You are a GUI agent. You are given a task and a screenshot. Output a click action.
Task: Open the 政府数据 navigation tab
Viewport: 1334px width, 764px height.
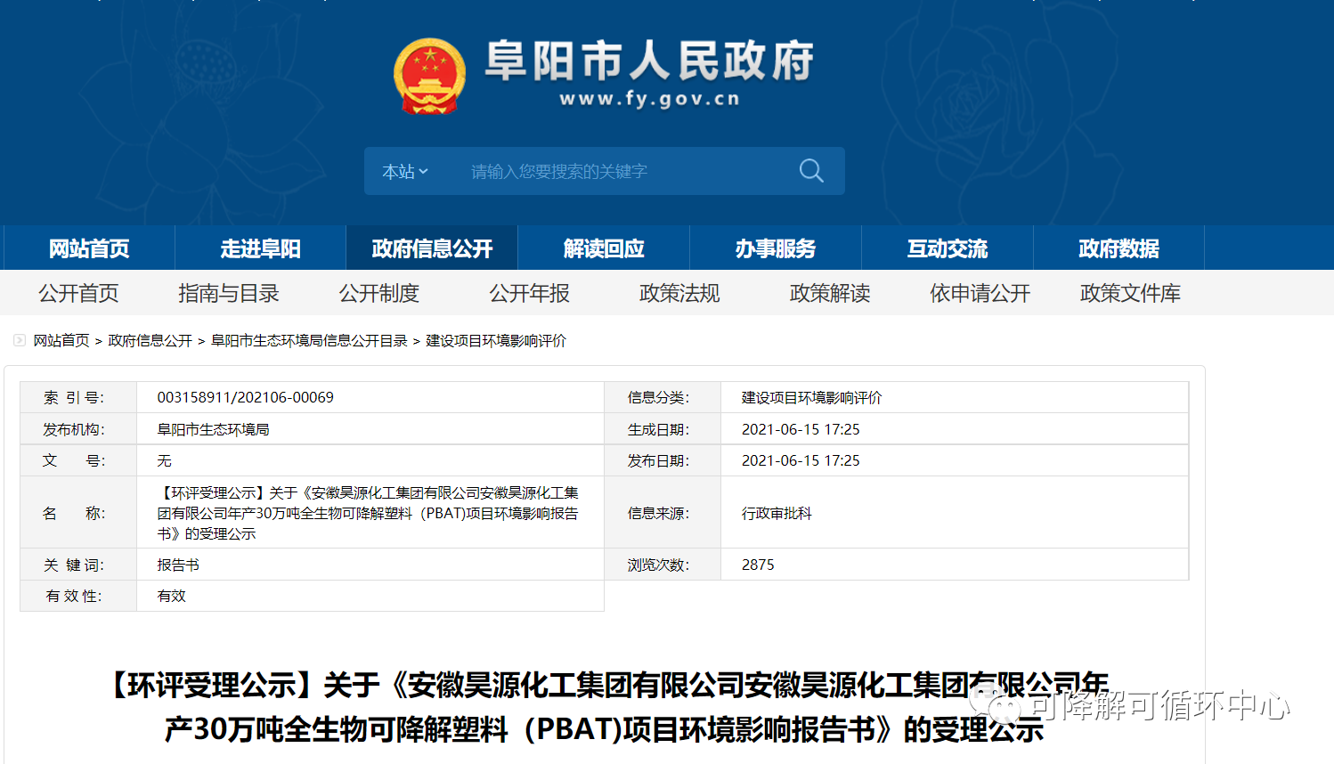click(1119, 248)
